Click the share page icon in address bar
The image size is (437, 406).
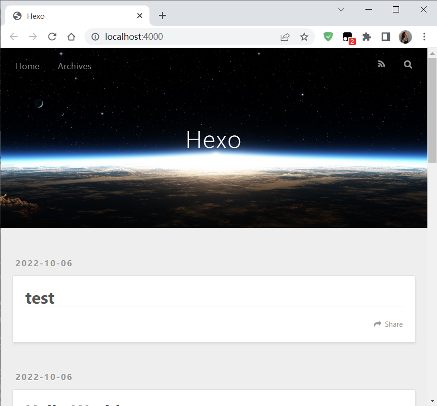point(285,37)
